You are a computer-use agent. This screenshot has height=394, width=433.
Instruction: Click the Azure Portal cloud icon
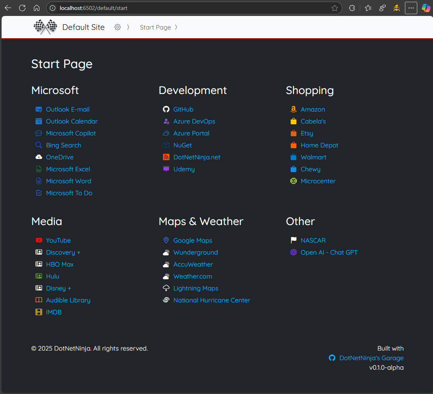coord(166,133)
